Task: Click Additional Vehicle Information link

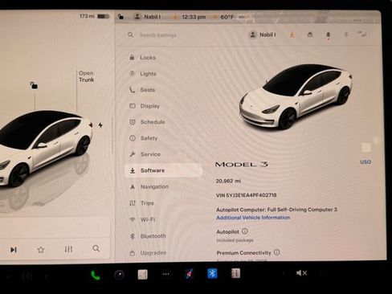Action: point(253,218)
